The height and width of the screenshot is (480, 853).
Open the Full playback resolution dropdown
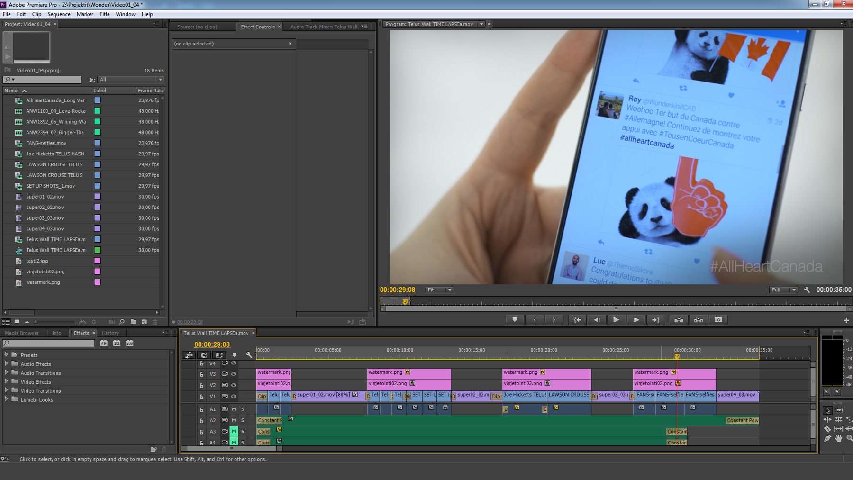click(x=783, y=290)
